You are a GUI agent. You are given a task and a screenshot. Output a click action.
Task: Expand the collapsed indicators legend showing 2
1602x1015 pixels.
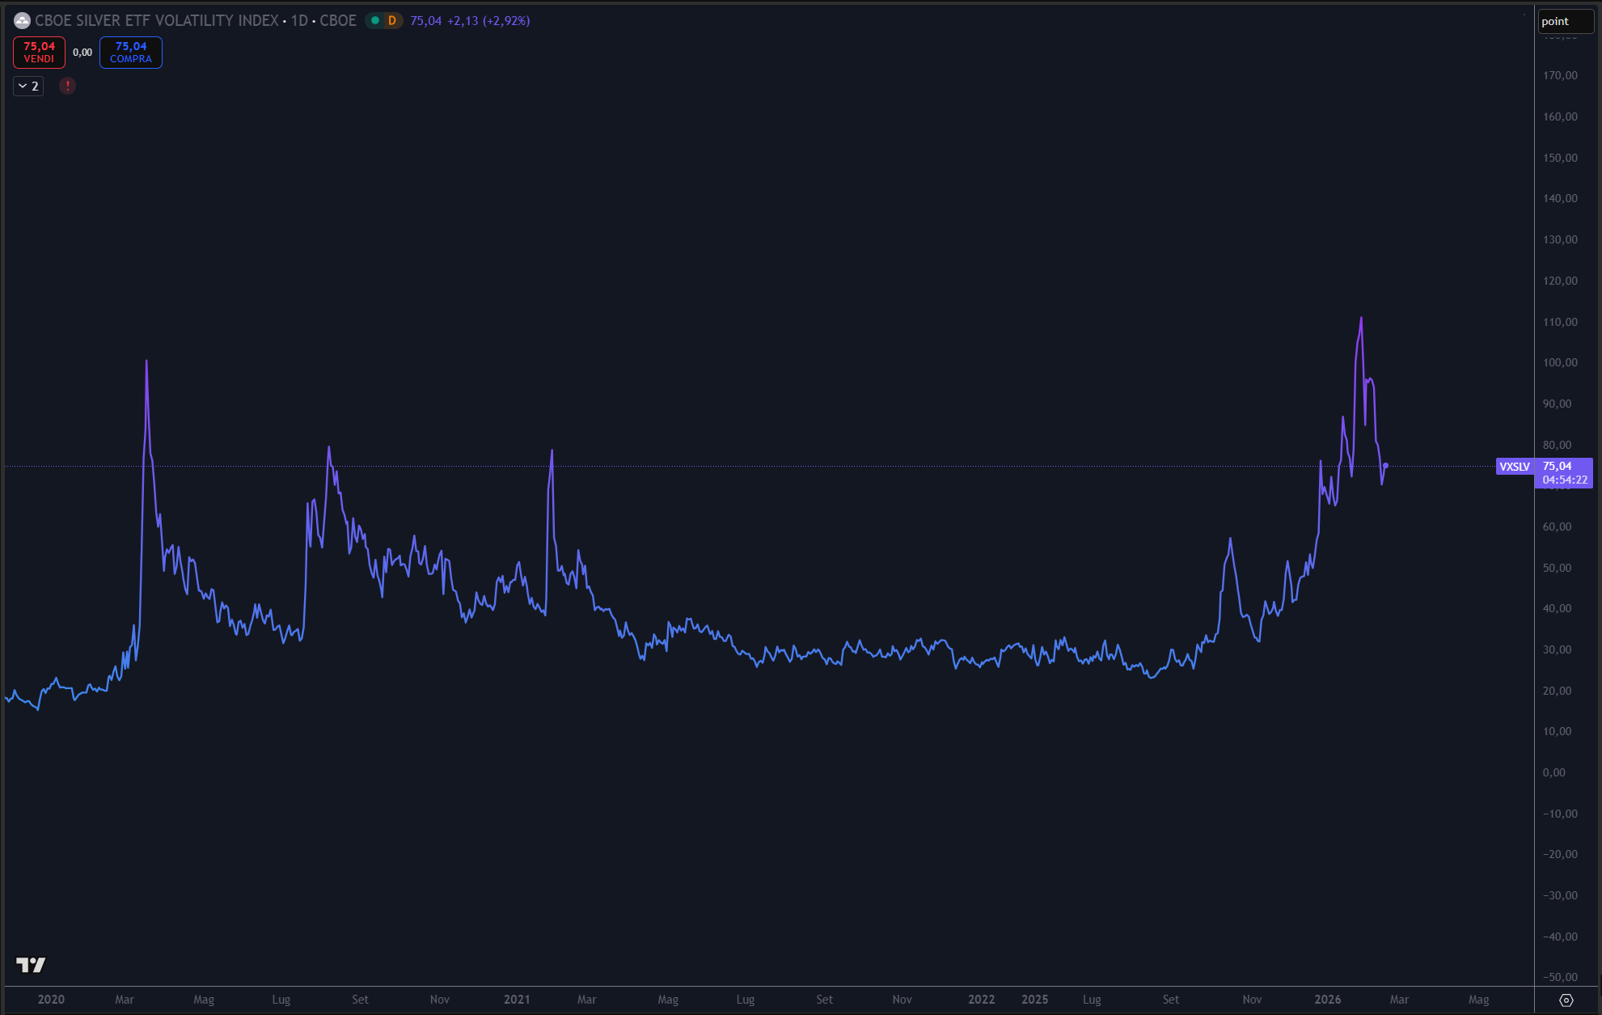point(28,86)
